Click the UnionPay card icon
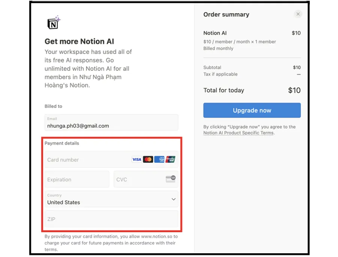Screen dimensions: 338x257 [x=171, y=159]
